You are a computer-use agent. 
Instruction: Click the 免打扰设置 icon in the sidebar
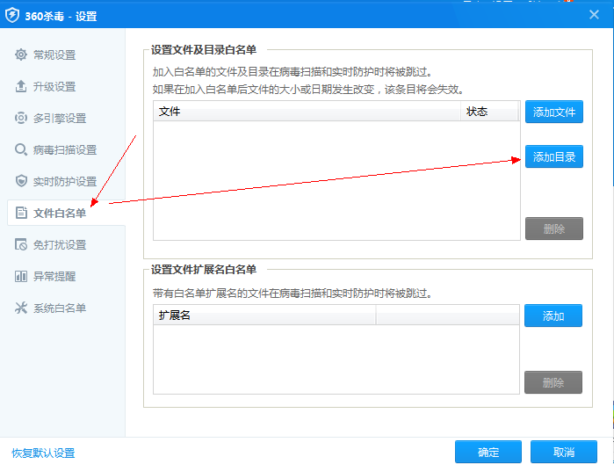21,245
